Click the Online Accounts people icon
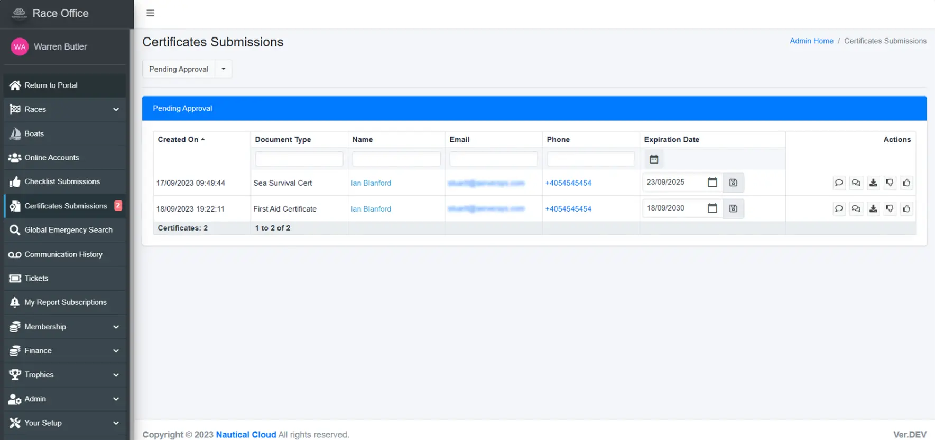The image size is (935, 440). [15, 157]
